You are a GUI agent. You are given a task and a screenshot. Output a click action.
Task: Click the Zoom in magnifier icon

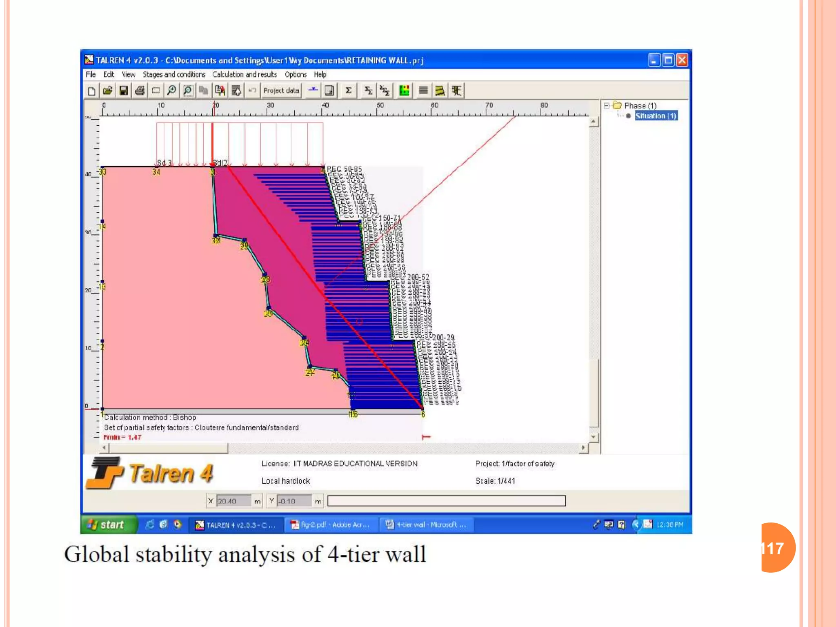[172, 91]
